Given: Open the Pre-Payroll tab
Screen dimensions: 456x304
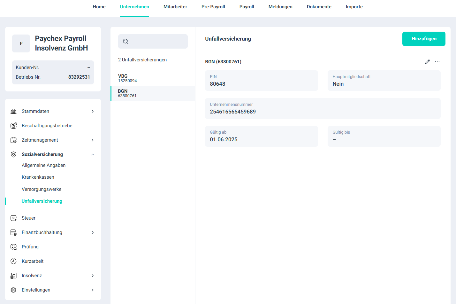Looking at the screenshot, I should coord(213,7).
